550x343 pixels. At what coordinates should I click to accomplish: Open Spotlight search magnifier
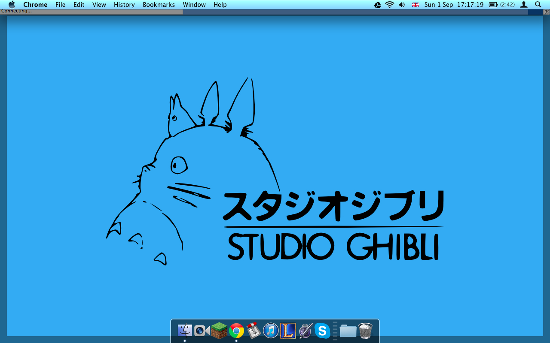[538, 5]
